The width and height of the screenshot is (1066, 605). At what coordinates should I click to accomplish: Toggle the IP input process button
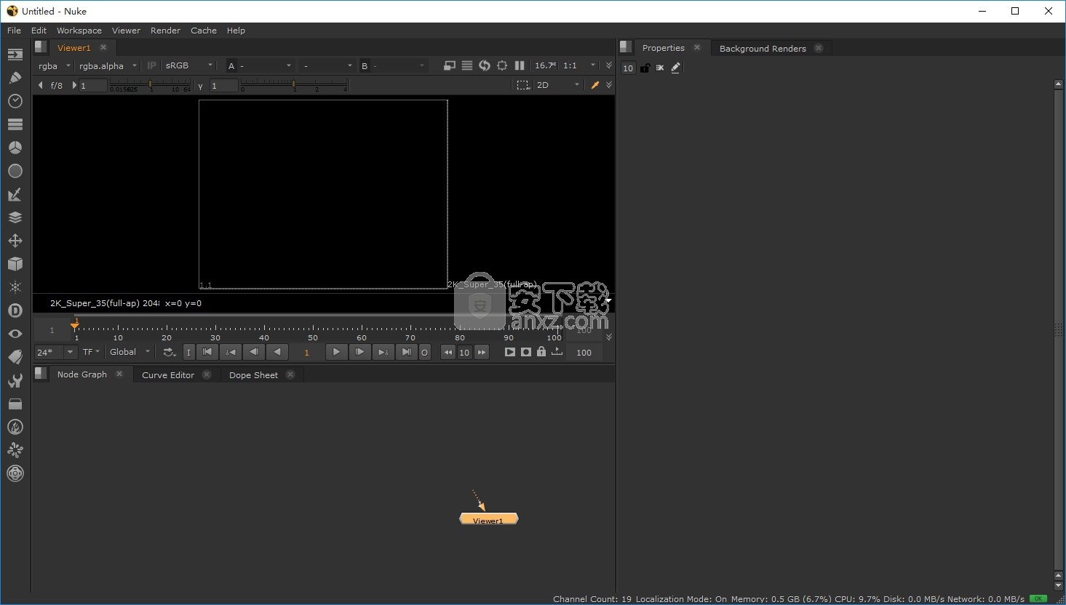pyautogui.click(x=151, y=65)
